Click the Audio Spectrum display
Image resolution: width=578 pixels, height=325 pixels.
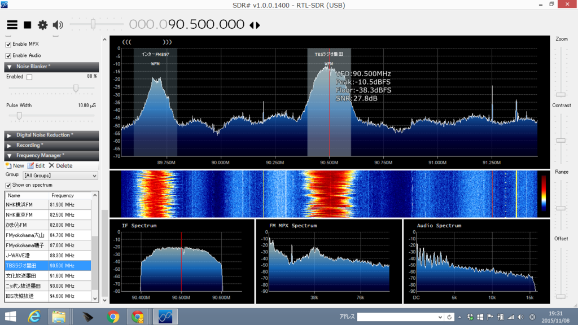pos(476,262)
